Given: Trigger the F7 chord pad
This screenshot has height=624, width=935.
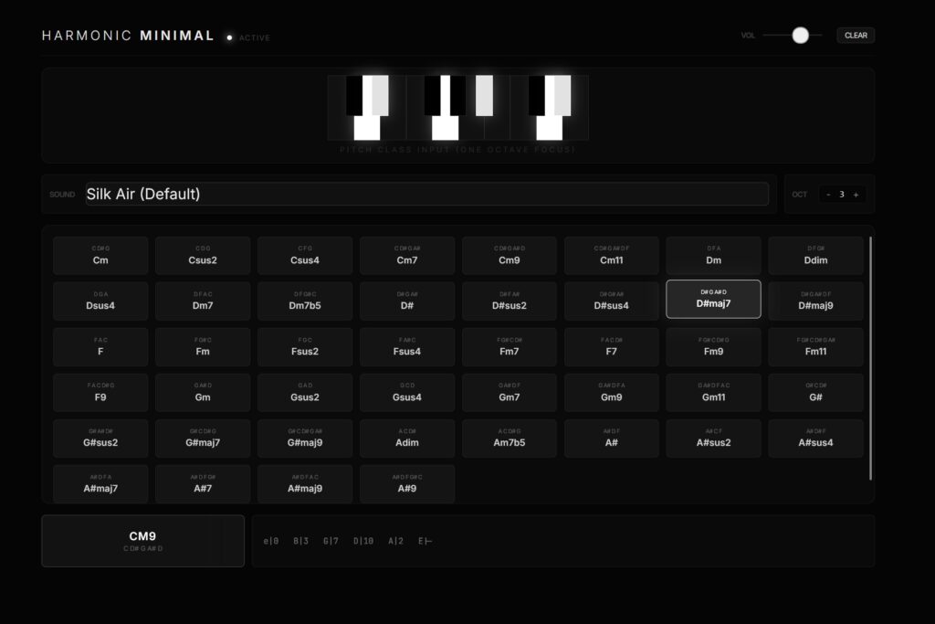Looking at the screenshot, I should pos(611,347).
